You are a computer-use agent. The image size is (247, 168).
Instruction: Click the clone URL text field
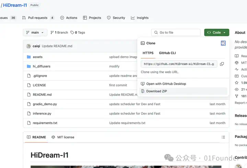179,64
